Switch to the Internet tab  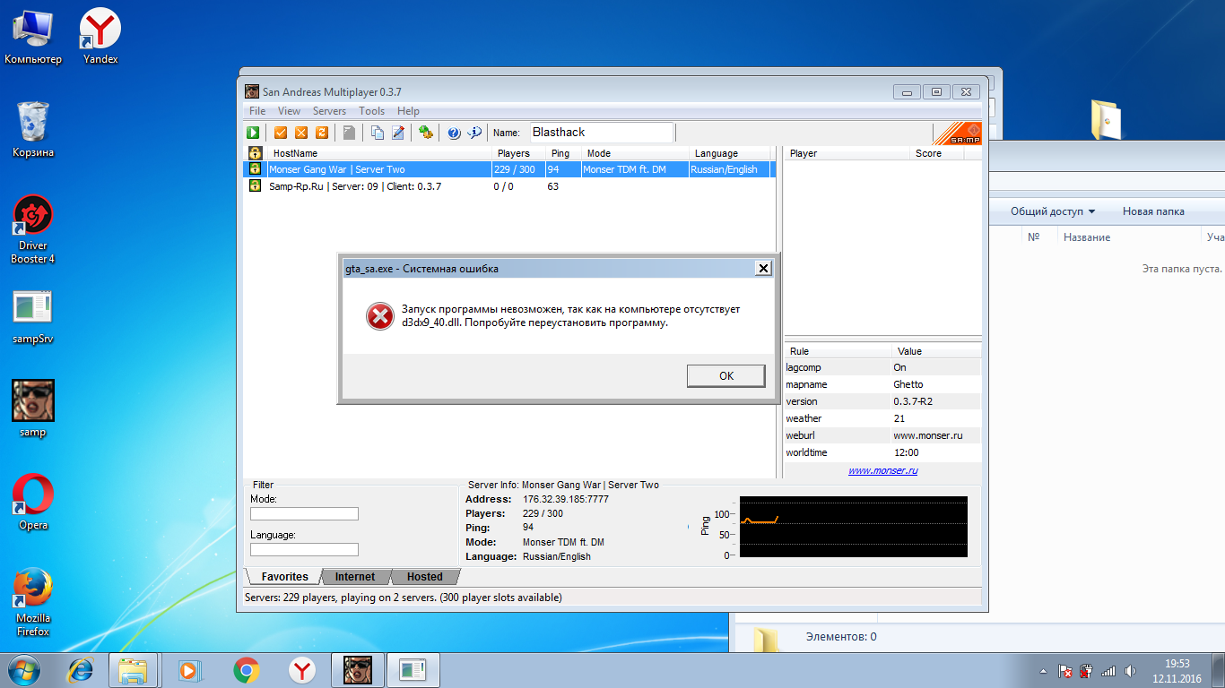pyautogui.click(x=355, y=577)
